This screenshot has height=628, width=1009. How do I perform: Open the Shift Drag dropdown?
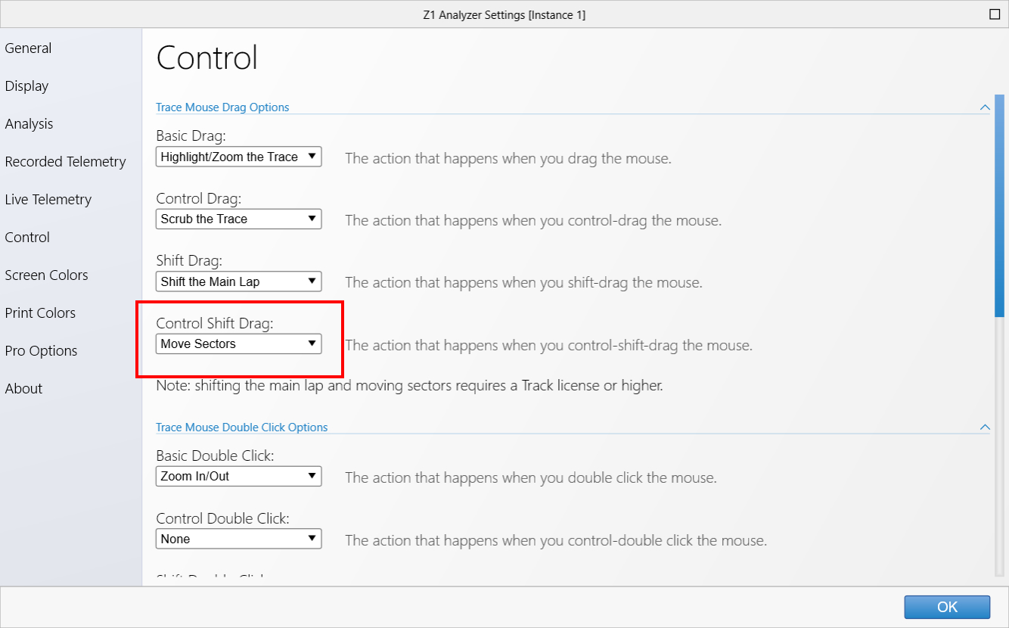239,281
